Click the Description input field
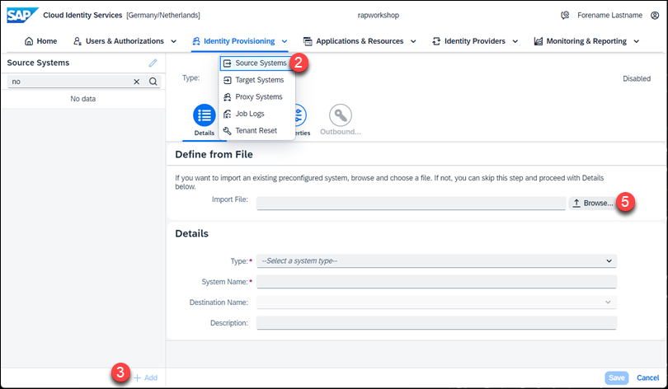The width and height of the screenshot is (668, 389). [x=436, y=323]
